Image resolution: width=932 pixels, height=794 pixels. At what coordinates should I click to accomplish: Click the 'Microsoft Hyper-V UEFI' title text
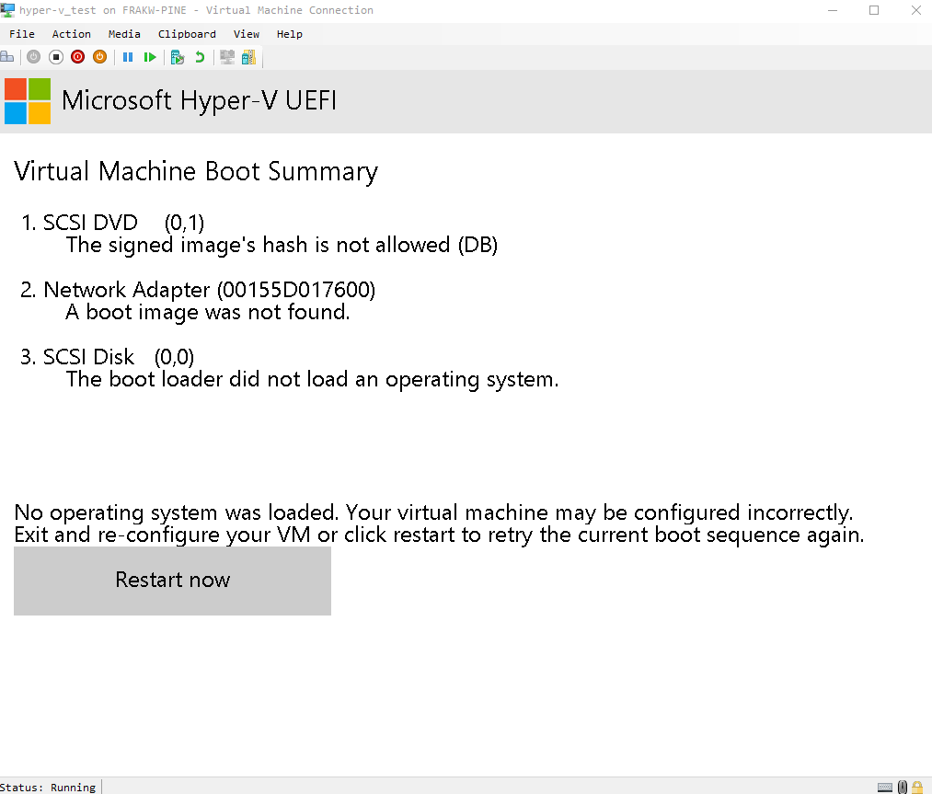click(x=199, y=100)
